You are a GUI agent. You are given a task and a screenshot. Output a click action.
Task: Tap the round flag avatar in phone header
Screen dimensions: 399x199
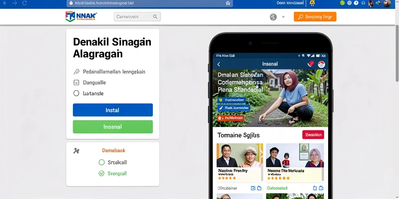point(321,64)
